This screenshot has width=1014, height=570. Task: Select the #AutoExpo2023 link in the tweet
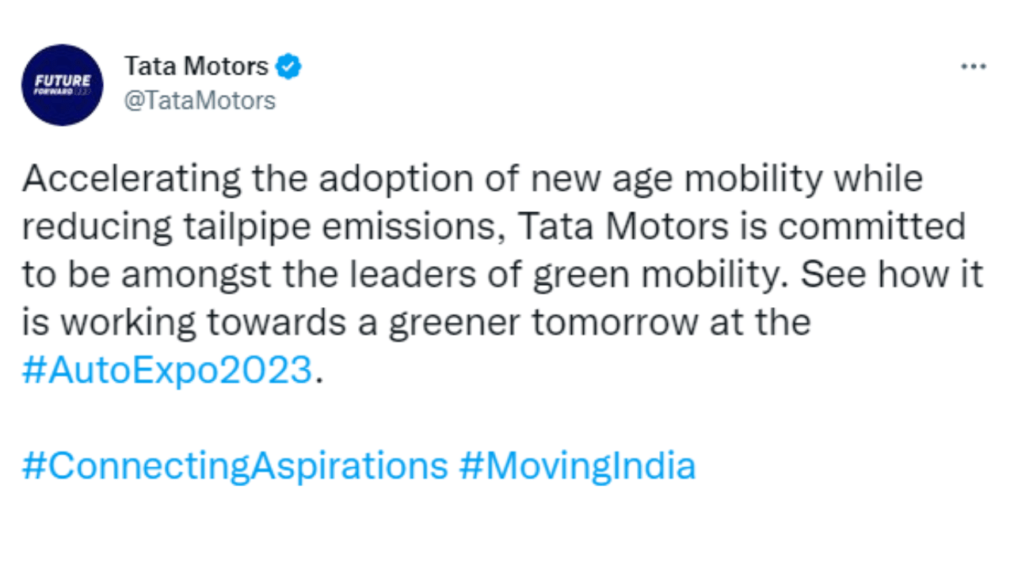[x=166, y=369]
